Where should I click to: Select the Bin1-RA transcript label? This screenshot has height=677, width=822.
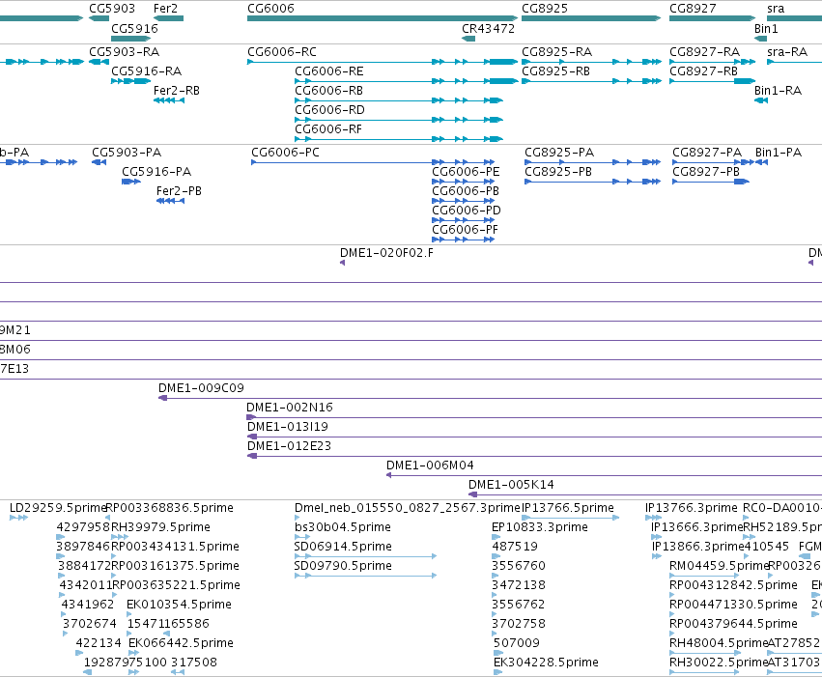coord(778,91)
